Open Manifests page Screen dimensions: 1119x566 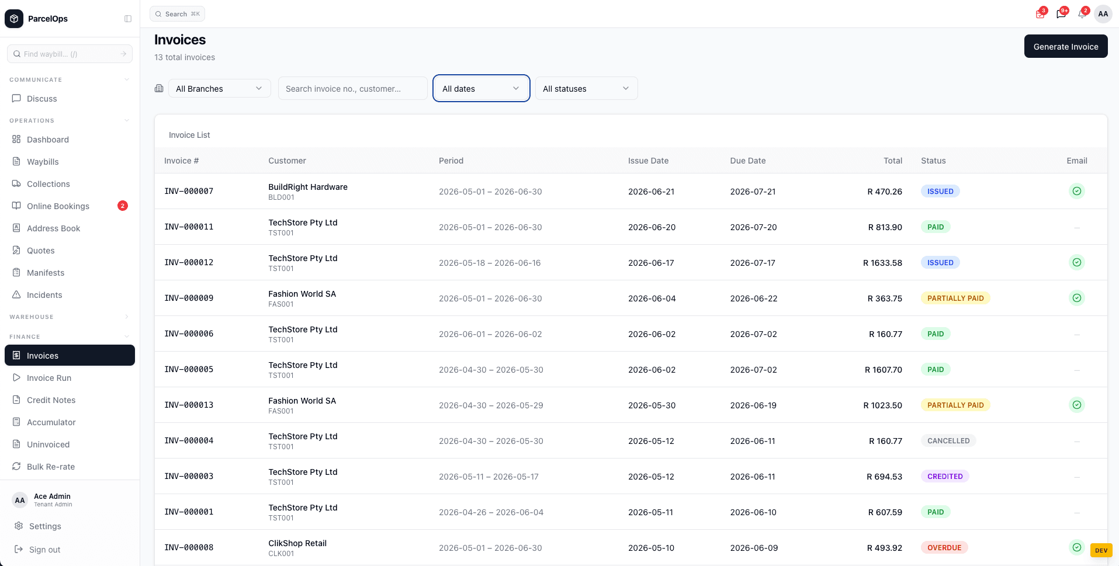(70, 273)
